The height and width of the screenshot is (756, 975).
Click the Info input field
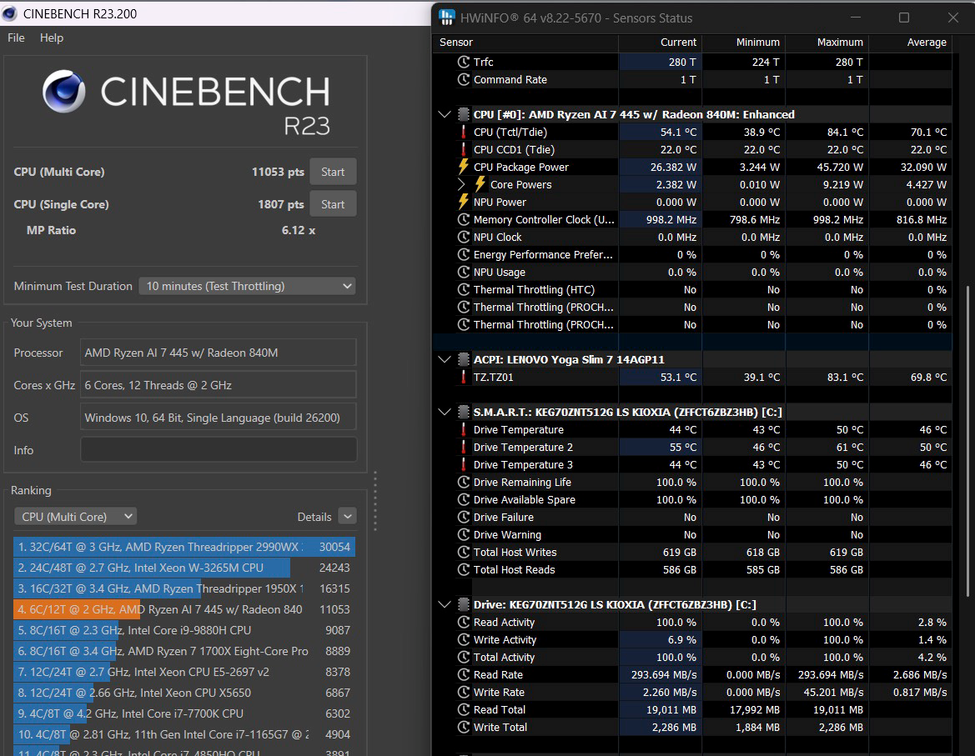219,450
